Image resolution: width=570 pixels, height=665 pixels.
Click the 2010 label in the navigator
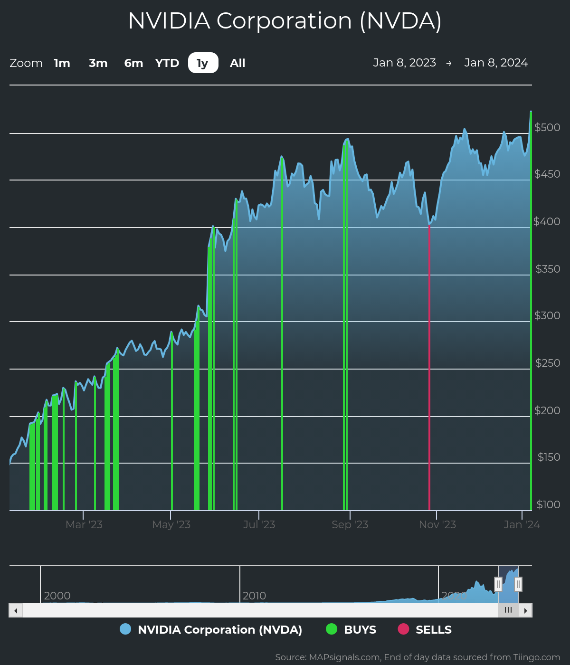click(254, 596)
